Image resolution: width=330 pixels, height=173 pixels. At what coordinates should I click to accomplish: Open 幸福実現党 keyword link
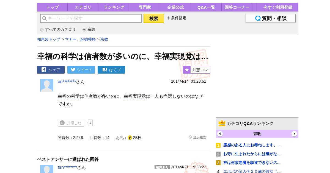tap(135, 96)
